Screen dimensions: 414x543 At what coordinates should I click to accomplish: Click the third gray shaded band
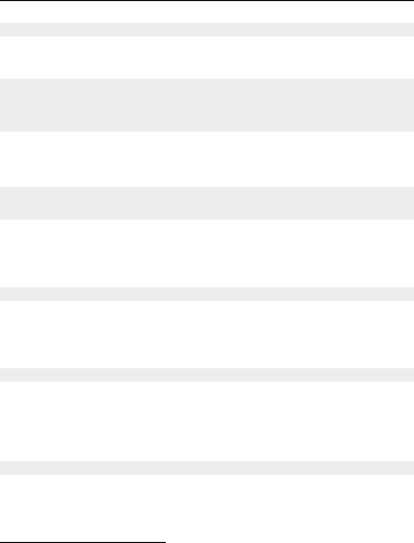pos(207,203)
